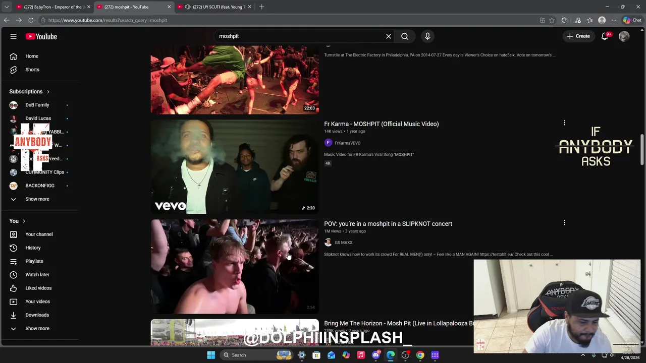Play the Turnstile Electric Factory video thumbnail

click(x=235, y=80)
